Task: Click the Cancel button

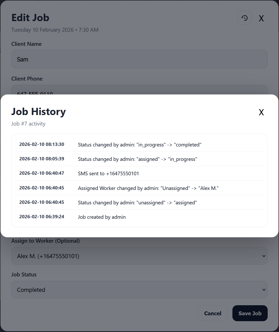Action: click(213, 313)
